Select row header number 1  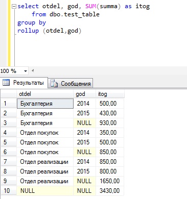[x=9, y=104]
